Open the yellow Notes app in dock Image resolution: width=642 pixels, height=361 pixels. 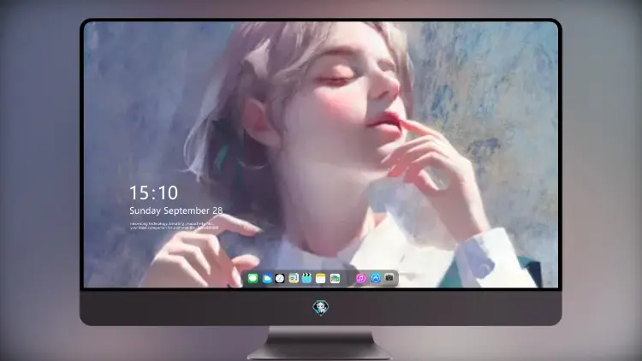[x=321, y=279]
